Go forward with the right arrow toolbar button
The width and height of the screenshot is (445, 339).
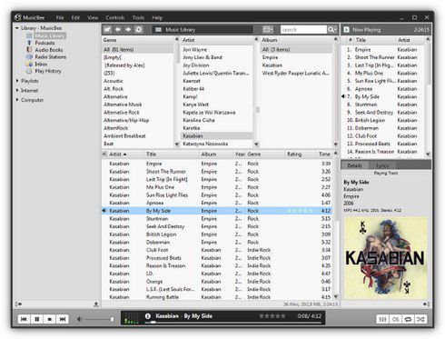(128, 30)
